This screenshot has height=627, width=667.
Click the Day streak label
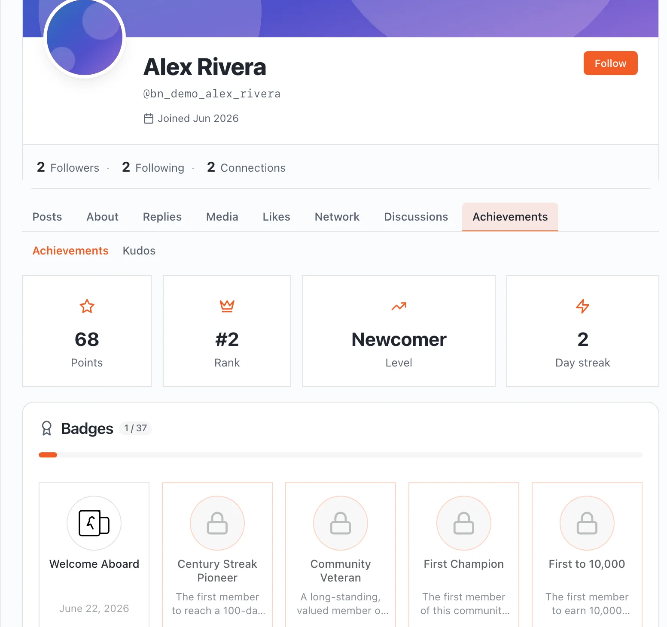pos(583,363)
